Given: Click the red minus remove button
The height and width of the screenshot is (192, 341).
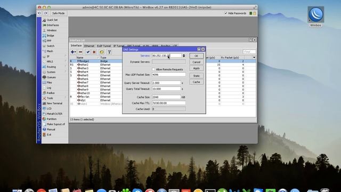Looking at the screenshot, I should tap(80, 52).
